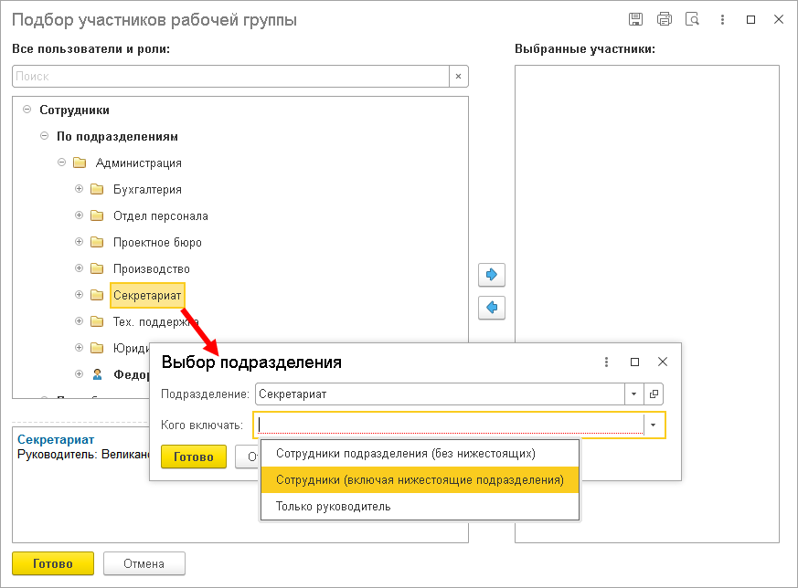Open the Подразделение dropdown arrow

[634, 394]
